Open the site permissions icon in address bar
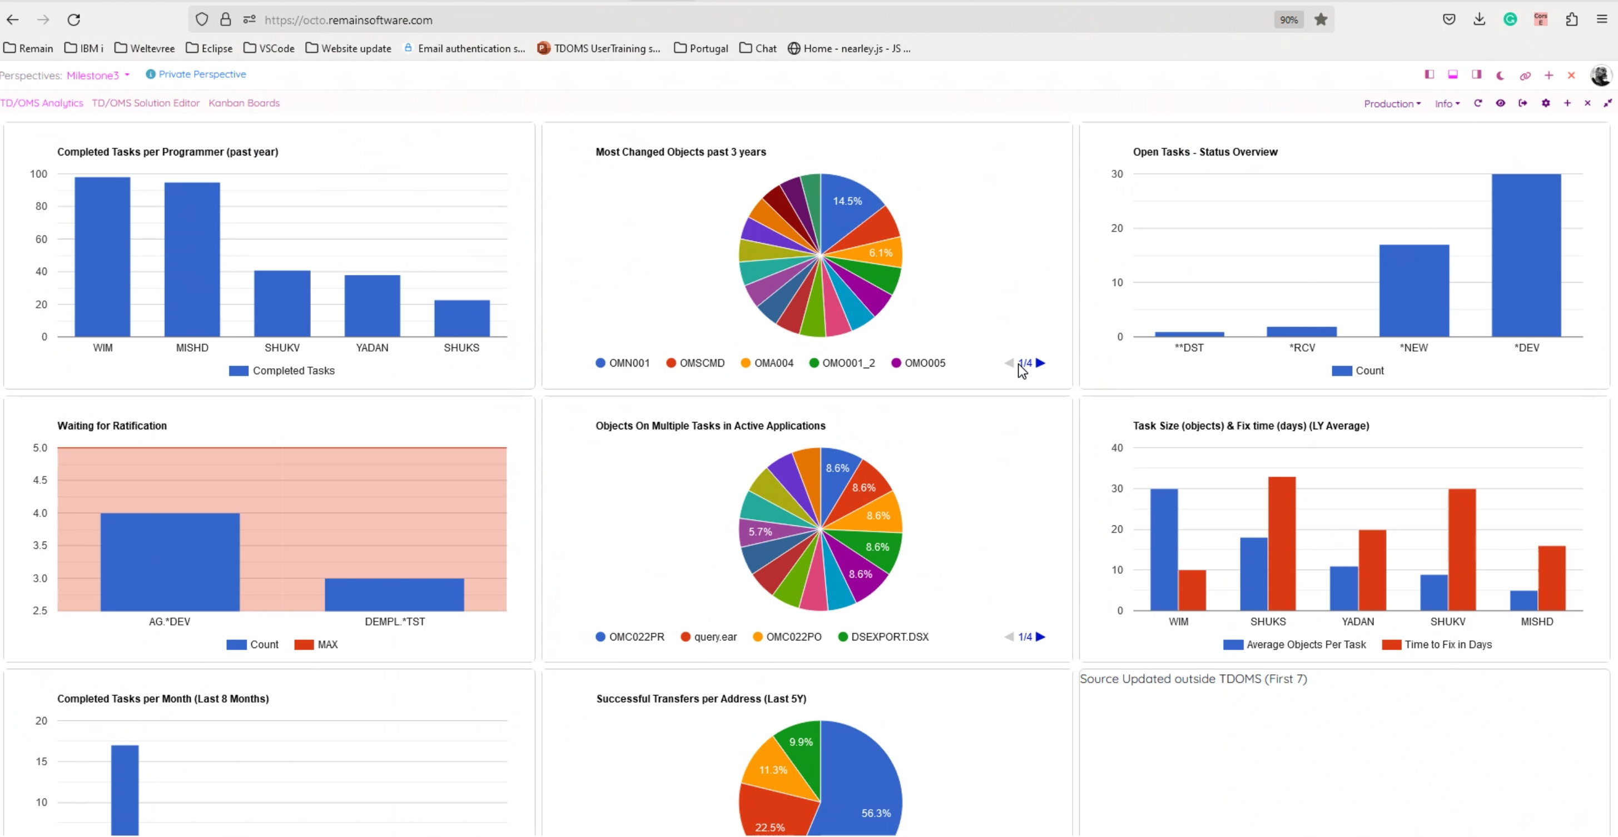This screenshot has width=1618, height=837. coord(249,19)
